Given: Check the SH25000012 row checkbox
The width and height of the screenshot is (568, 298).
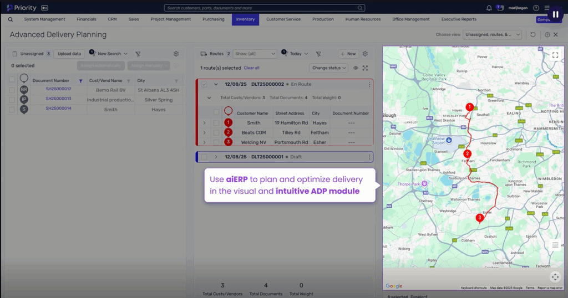Looking at the screenshot, I should pos(12,90).
